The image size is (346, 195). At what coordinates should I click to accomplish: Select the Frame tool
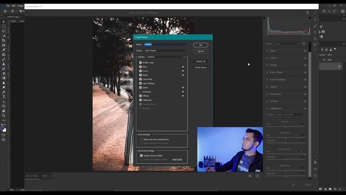[x=4, y=45]
